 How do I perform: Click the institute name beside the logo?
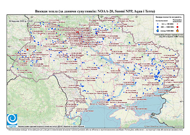(51, 126)
